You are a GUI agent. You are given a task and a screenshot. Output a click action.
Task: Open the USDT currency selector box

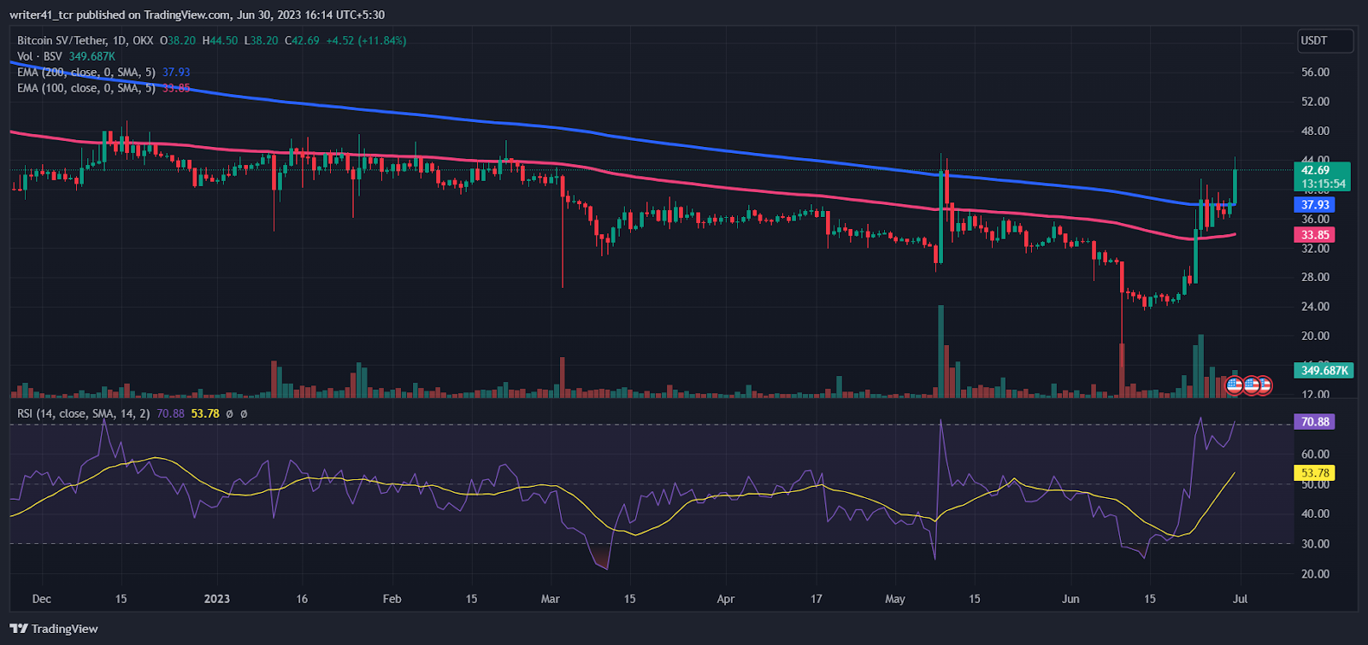(x=1324, y=40)
